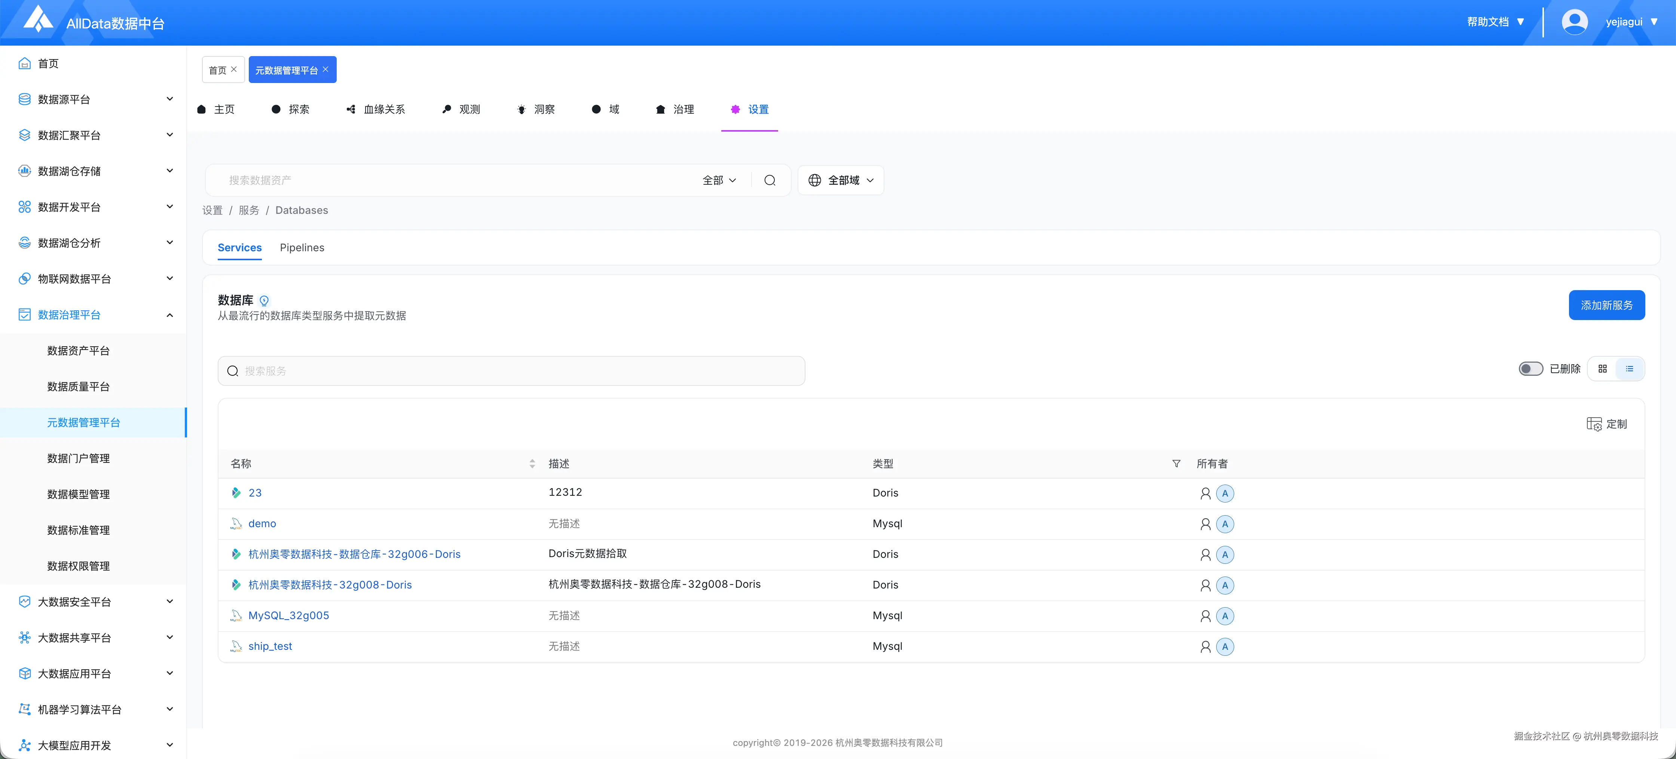
Task: Open the 治理 nav tab
Action: (x=675, y=109)
